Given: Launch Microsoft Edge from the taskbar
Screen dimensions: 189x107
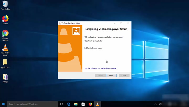Looking at the screenshot, I should [x=69, y=104].
